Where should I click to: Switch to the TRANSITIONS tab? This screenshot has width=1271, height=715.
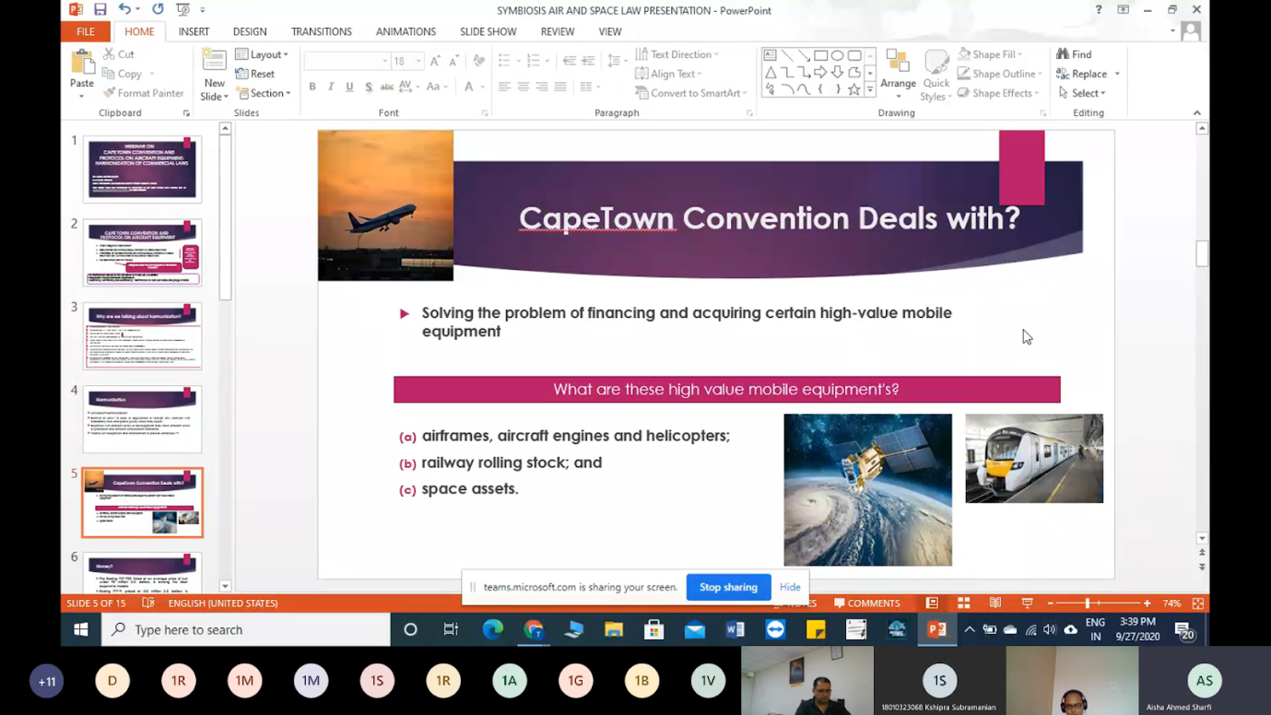click(322, 31)
